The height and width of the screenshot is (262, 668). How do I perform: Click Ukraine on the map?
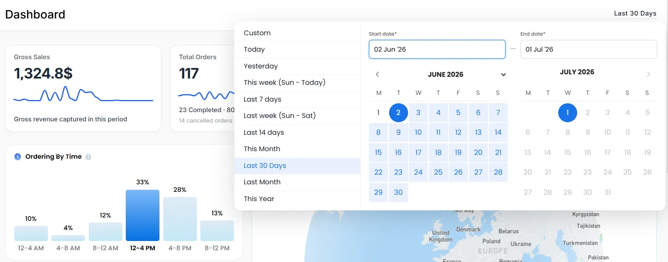(521, 244)
